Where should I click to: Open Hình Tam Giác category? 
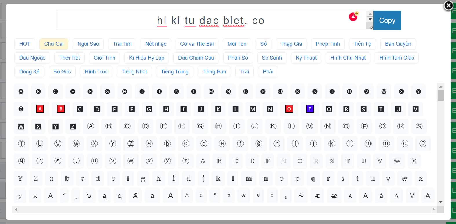point(397,58)
